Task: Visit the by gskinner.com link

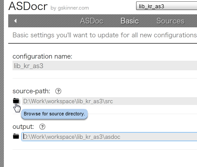Action: [70, 8]
